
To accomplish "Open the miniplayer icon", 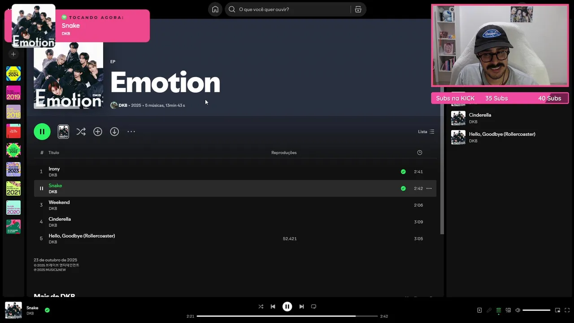I will click(557, 310).
